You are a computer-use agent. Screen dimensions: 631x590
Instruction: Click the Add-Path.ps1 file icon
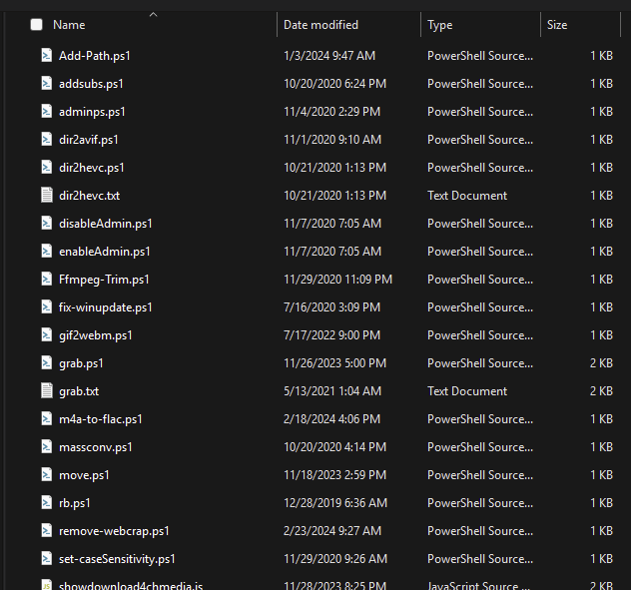(x=47, y=55)
